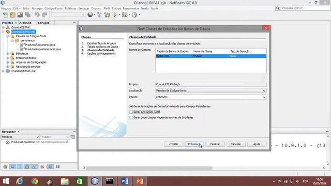Select ProdutosRepositorio.java in the tree
The image size is (331, 186).
tap(40, 45)
